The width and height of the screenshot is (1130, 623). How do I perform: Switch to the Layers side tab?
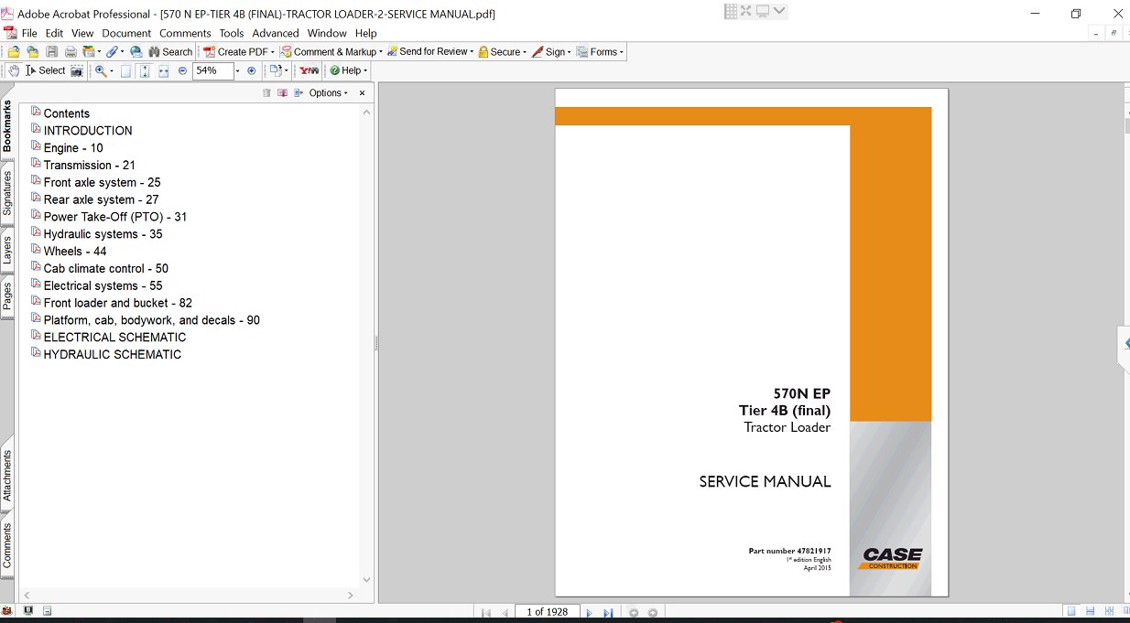click(7, 250)
